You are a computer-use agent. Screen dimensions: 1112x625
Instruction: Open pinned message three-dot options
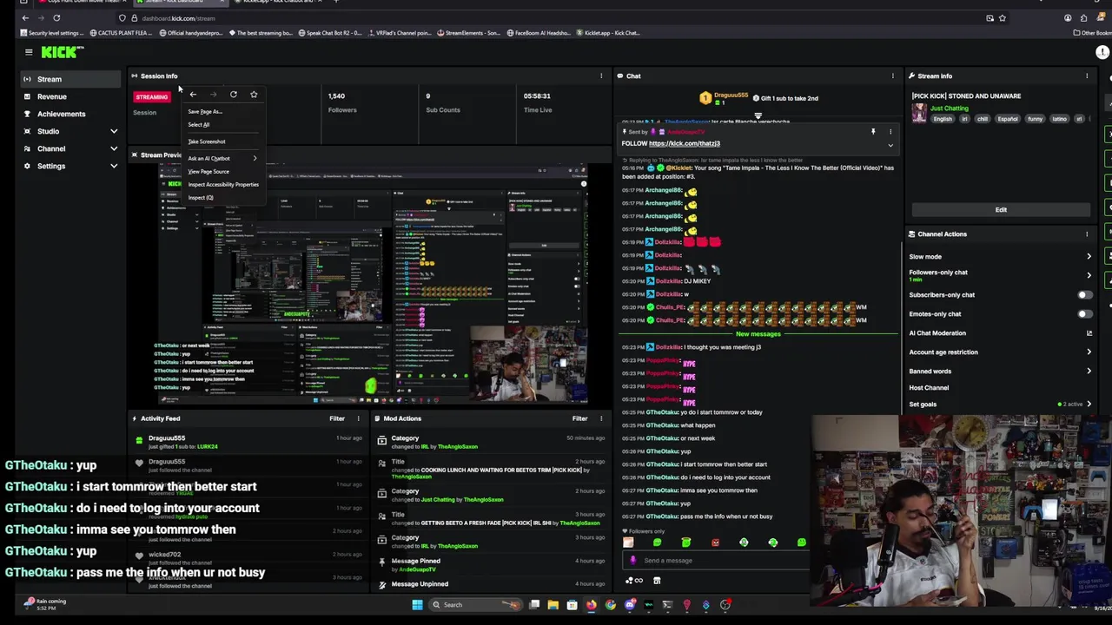890,132
